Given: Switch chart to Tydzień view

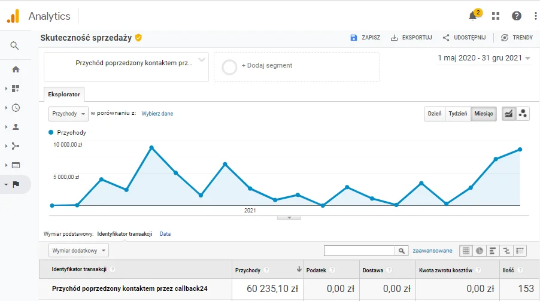Looking at the screenshot, I should tap(457, 114).
